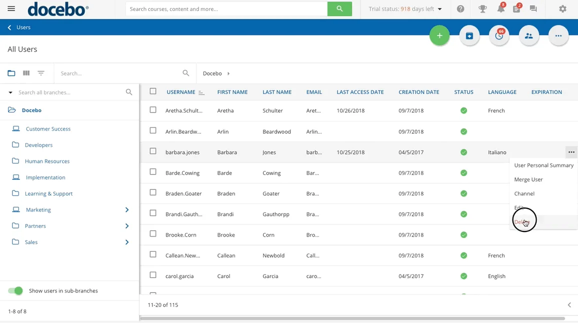578x323 pixels.
Task: Open the Docebo root branch
Action: pos(31,110)
